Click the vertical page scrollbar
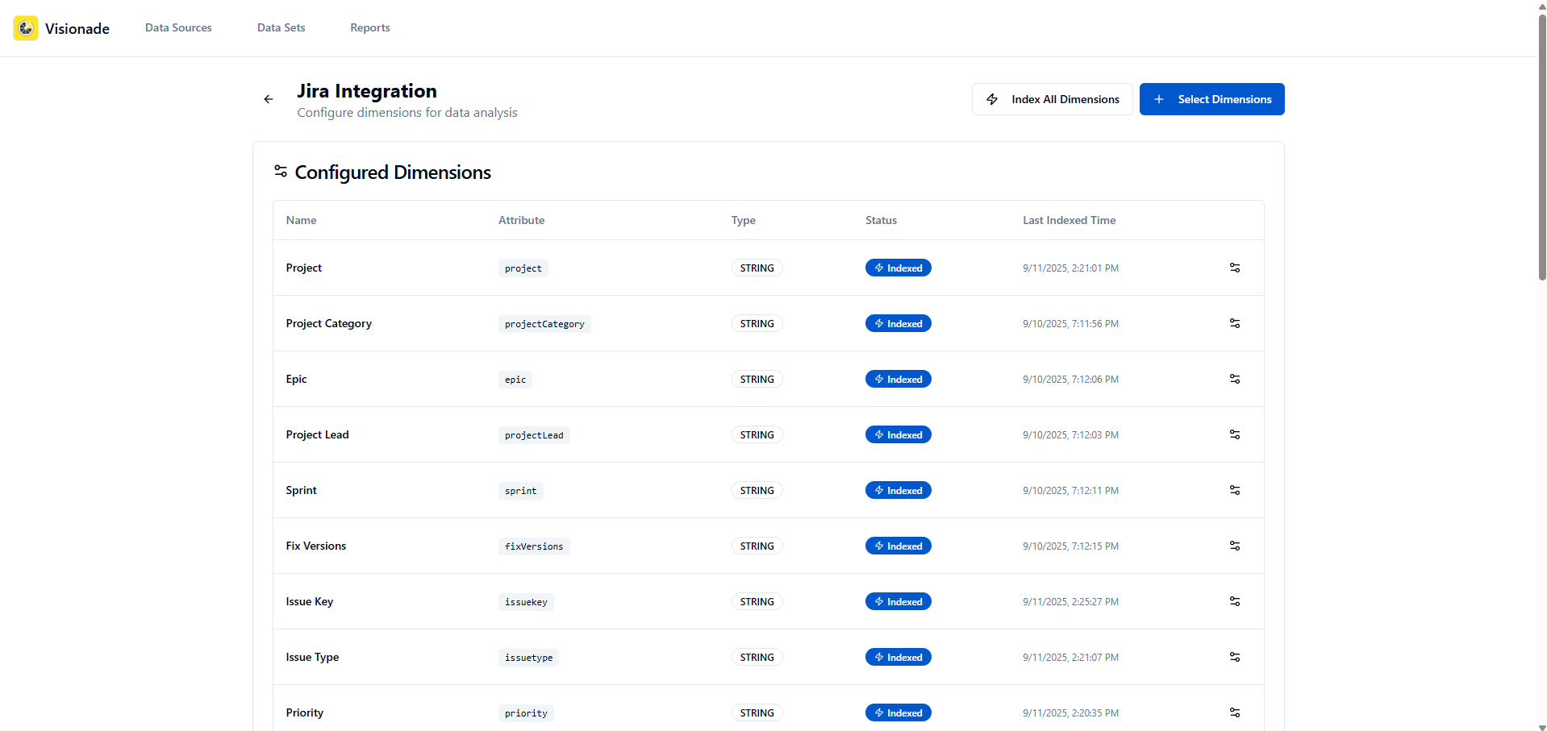The width and height of the screenshot is (1547, 731). coord(1542,145)
